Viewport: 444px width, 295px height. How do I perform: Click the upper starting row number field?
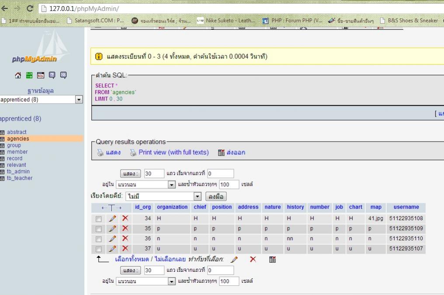(x=220, y=174)
